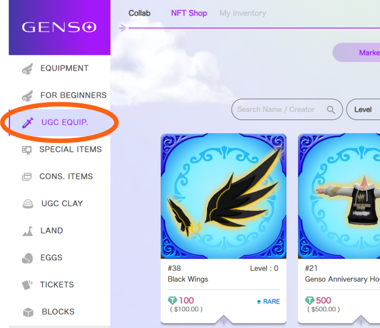Click the wing icon beside FOR BEGINNERS

coord(27,96)
